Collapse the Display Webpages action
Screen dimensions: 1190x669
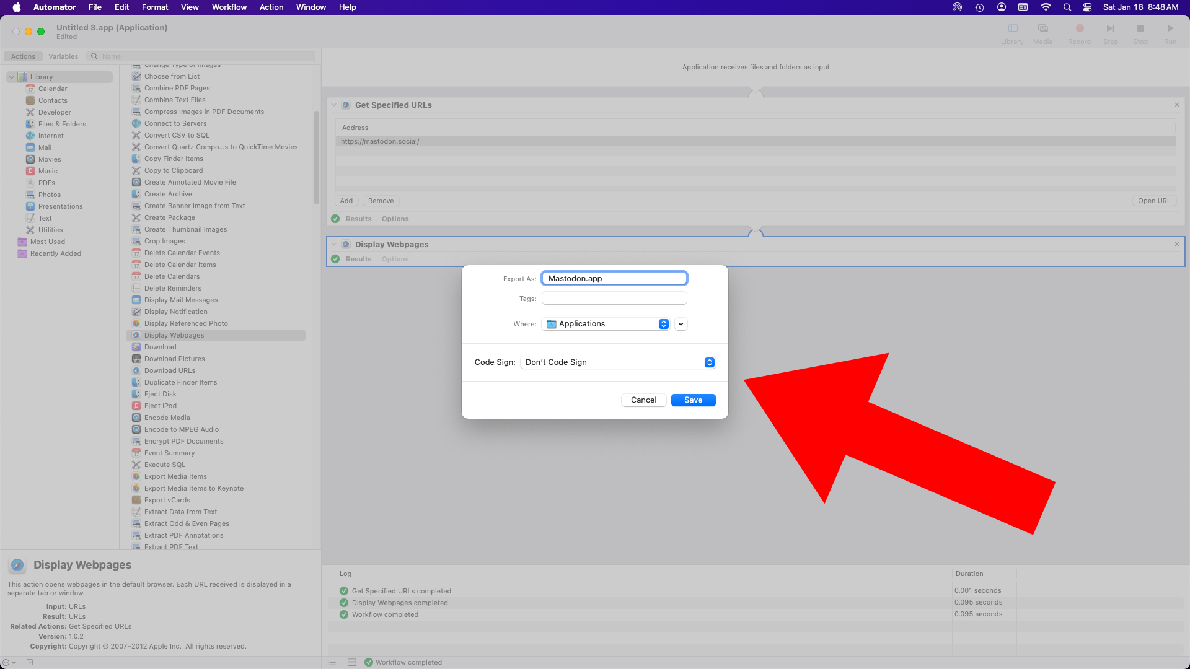point(334,244)
